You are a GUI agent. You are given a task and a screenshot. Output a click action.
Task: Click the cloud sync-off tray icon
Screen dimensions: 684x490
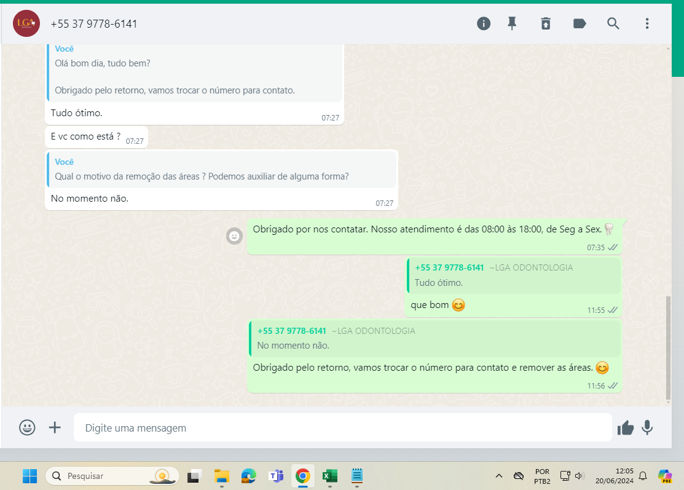(519, 476)
